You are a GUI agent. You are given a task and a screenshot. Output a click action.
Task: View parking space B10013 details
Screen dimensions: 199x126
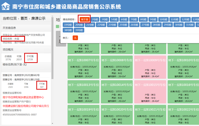[x=83, y=92]
